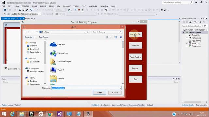Click New folder in the Open dialog
Image resolution: width=209 pixels, height=117 pixels.
pyautogui.click(x=43, y=37)
